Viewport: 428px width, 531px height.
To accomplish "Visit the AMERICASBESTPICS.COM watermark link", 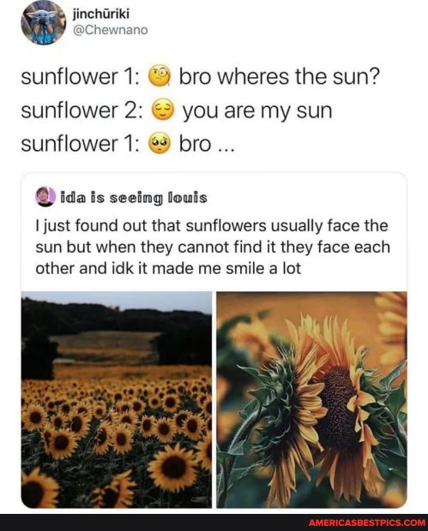I will coord(368,523).
